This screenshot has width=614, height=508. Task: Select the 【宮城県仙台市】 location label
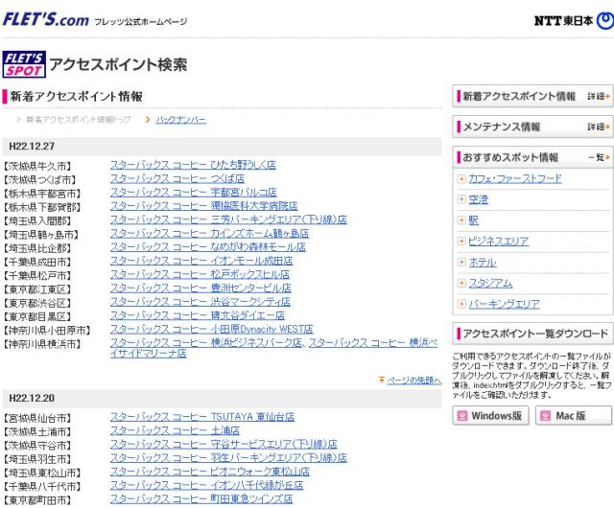(37, 419)
